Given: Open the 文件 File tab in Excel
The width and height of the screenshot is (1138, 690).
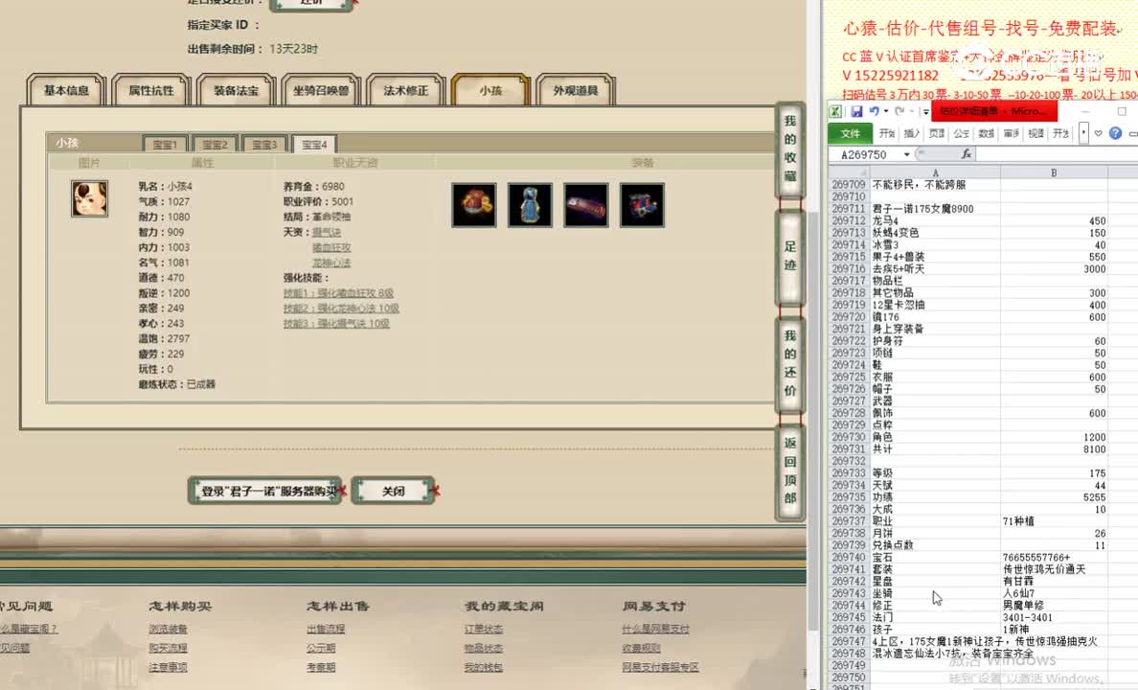Looking at the screenshot, I should (850, 133).
